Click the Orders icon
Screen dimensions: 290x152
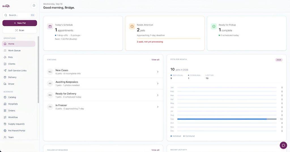(5, 111)
